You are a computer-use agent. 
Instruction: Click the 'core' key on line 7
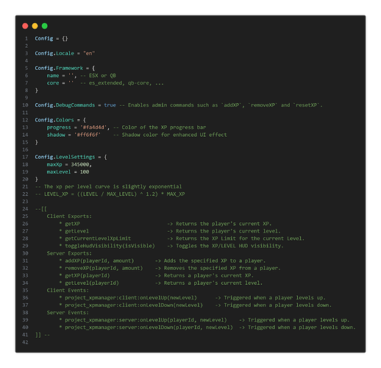53,83
